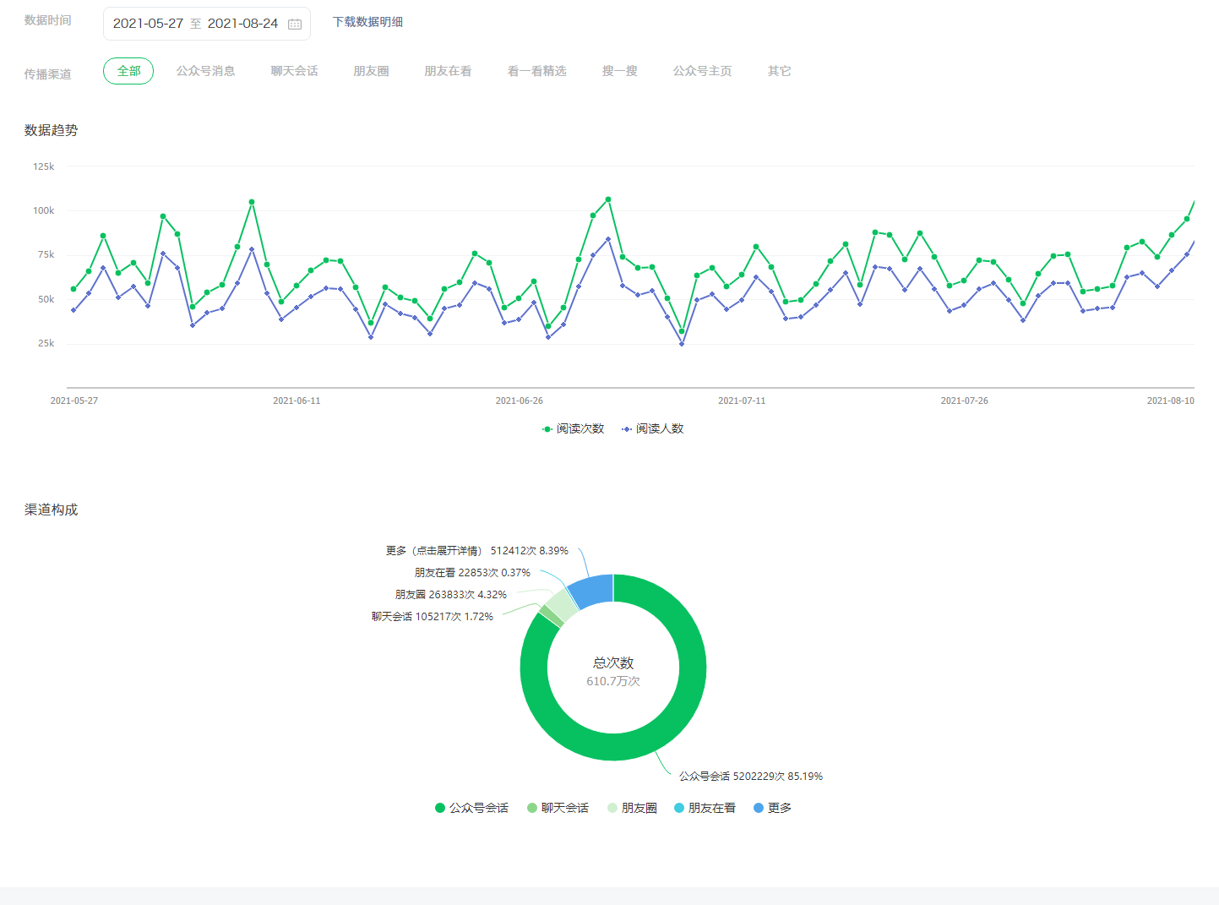Click the 看一看精选 channel option
Screen dimensions: 1219x905
pyautogui.click(x=536, y=71)
